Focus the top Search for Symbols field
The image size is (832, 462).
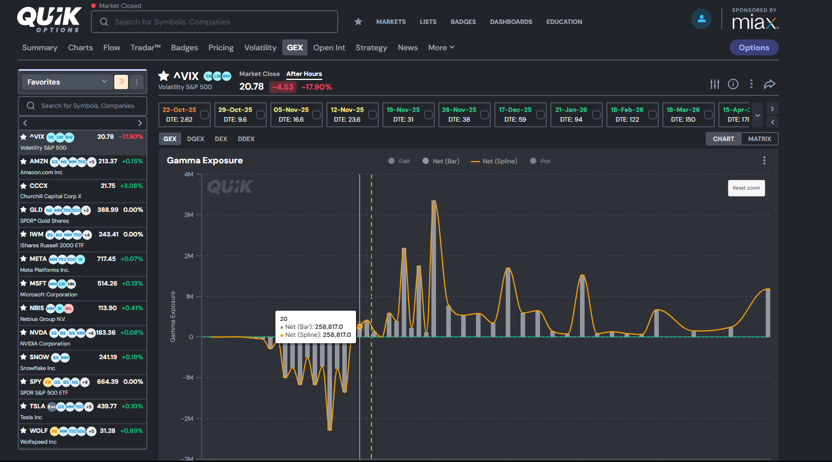tap(214, 22)
